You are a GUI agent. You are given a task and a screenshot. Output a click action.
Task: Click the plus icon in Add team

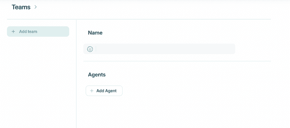tap(13, 32)
